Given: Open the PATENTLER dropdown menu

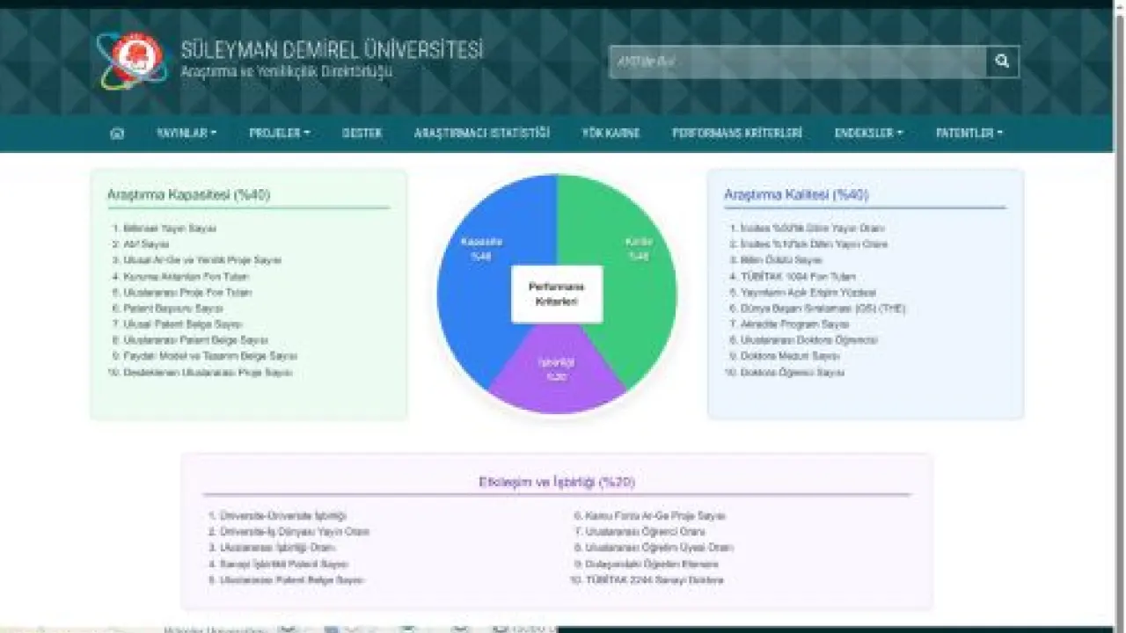Looking at the screenshot, I should click(969, 134).
